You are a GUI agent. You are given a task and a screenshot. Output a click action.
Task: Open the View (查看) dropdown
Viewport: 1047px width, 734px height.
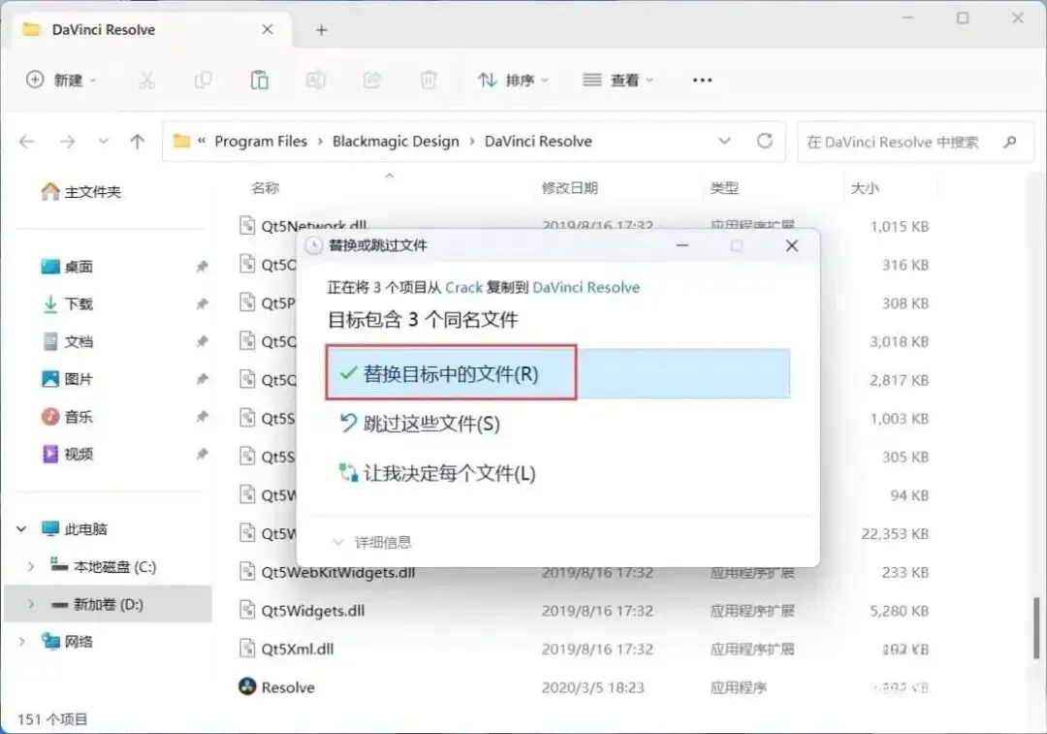pos(618,80)
